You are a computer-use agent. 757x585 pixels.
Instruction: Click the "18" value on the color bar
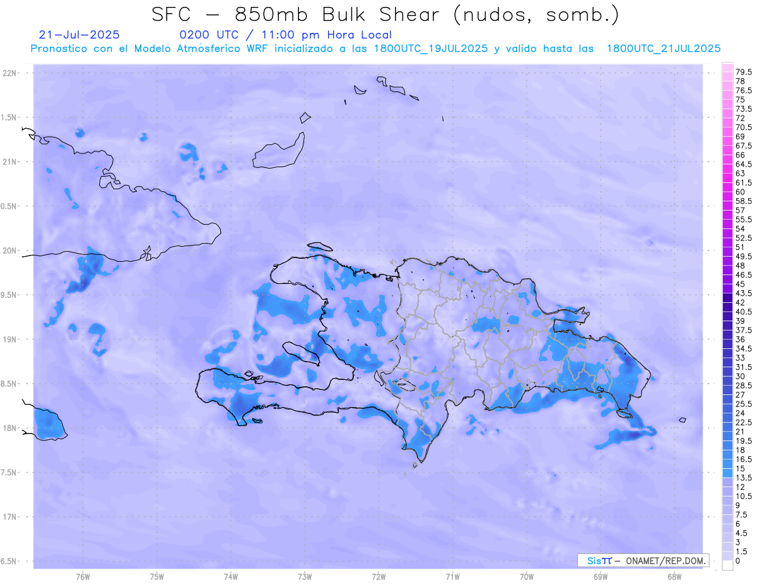(741, 450)
